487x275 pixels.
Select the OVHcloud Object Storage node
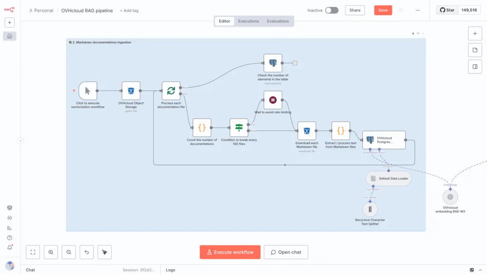(x=131, y=91)
